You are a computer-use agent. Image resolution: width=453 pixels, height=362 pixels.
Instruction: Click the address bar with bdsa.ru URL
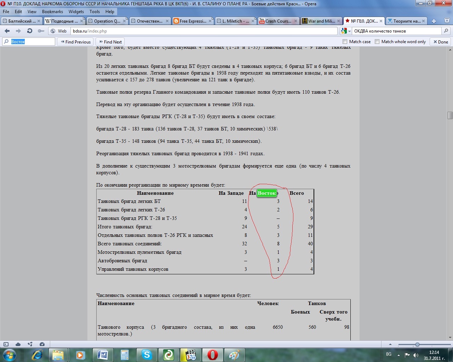click(203, 31)
